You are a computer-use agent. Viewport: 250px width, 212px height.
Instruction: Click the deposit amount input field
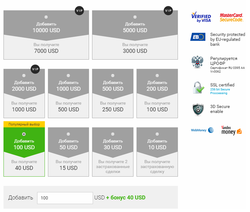click(x=65, y=198)
